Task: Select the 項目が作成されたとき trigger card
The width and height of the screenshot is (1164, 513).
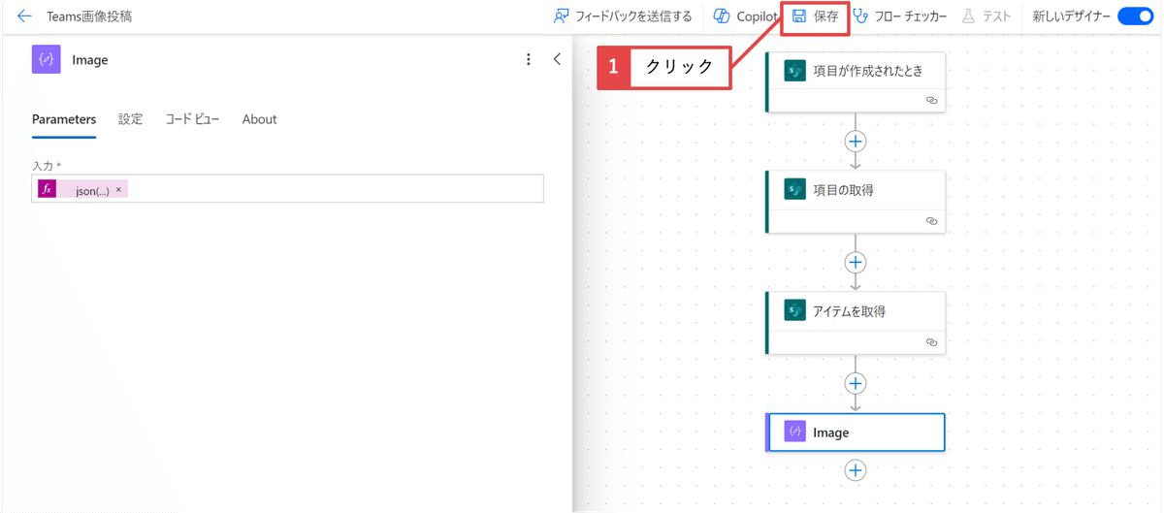Action: pos(856,82)
